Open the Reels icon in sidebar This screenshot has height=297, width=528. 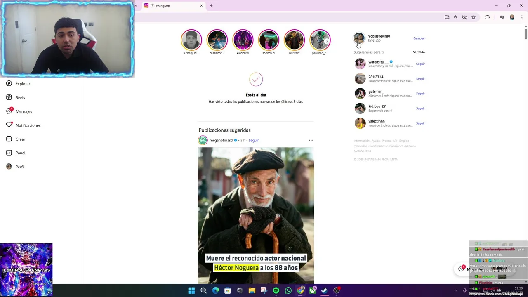(9, 97)
